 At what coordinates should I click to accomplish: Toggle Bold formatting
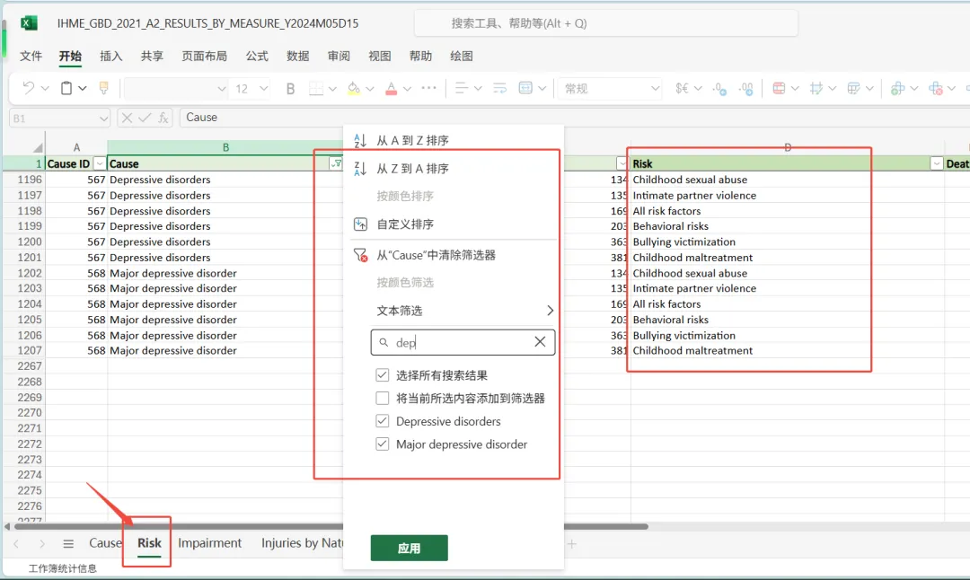[290, 88]
